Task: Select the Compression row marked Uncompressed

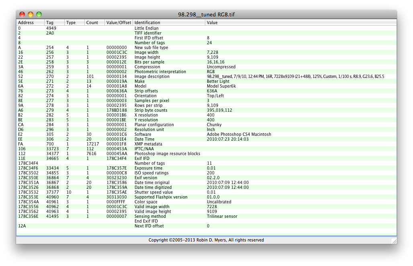Action: pyautogui.click(x=161, y=67)
